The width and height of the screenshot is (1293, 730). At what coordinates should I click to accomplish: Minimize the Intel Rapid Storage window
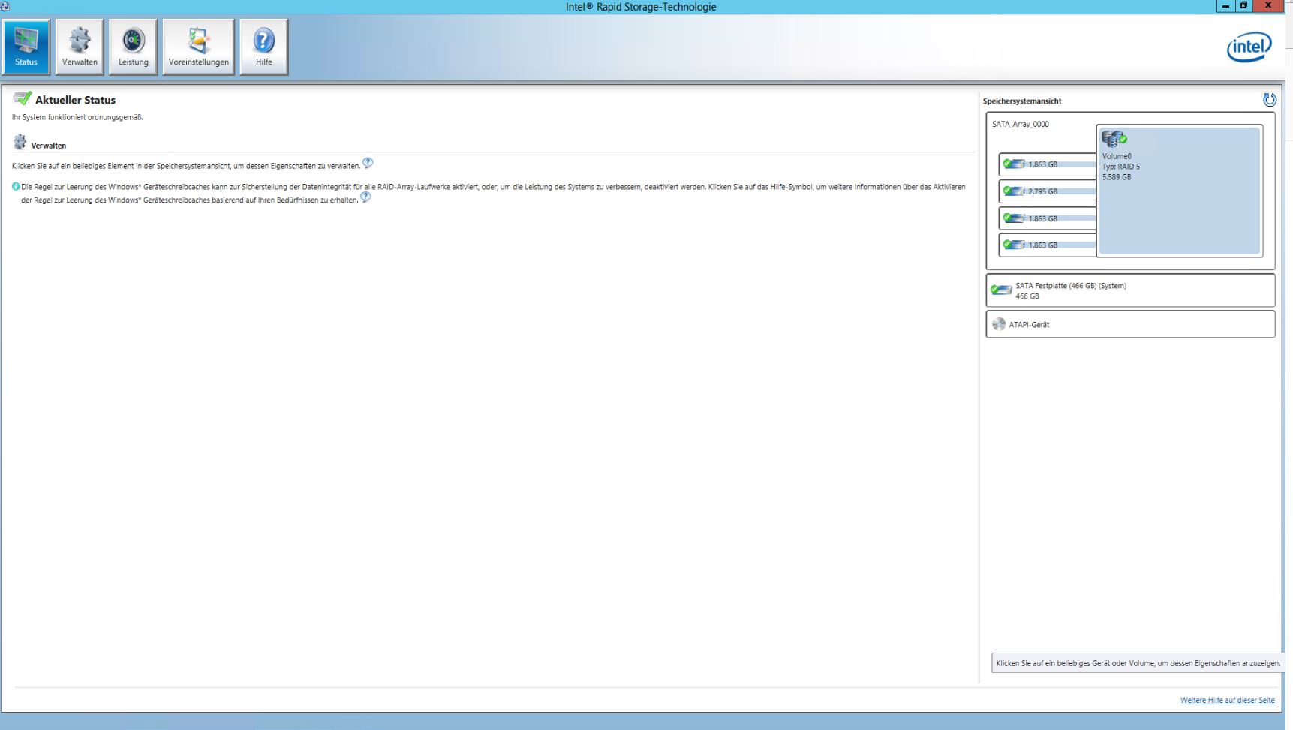point(1224,6)
